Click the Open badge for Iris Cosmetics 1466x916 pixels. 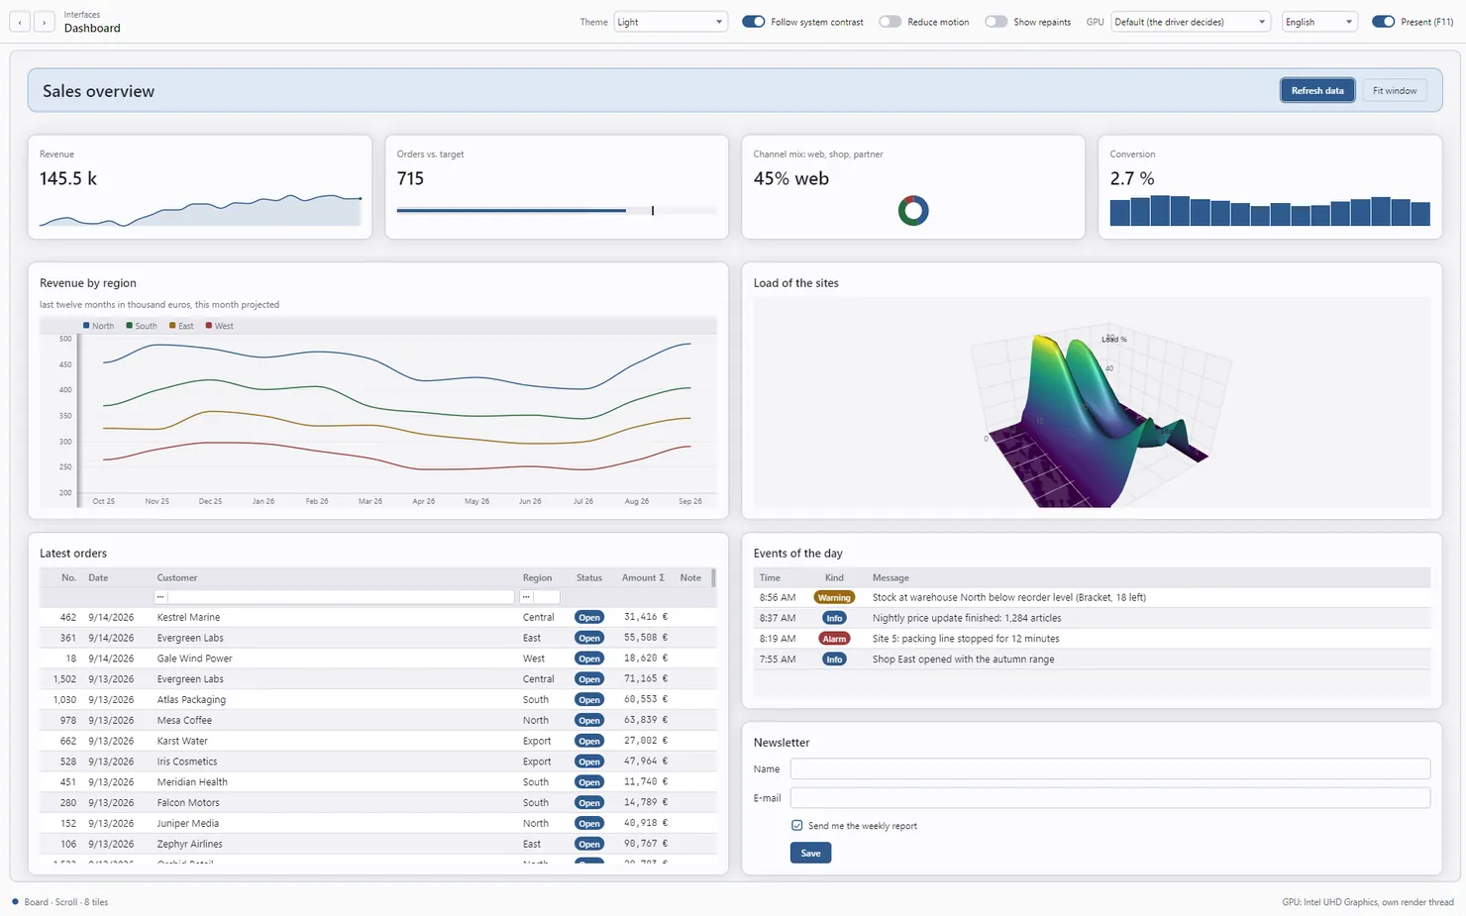(x=589, y=762)
